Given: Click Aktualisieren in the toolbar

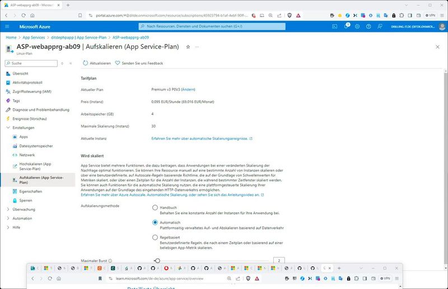Looking at the screenshot, I should tap(97, 63).
